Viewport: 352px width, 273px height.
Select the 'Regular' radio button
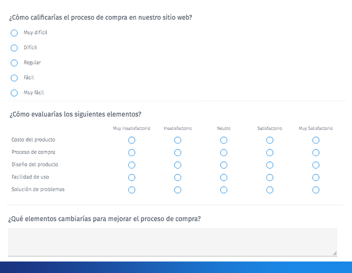click(x=14, y=63)
